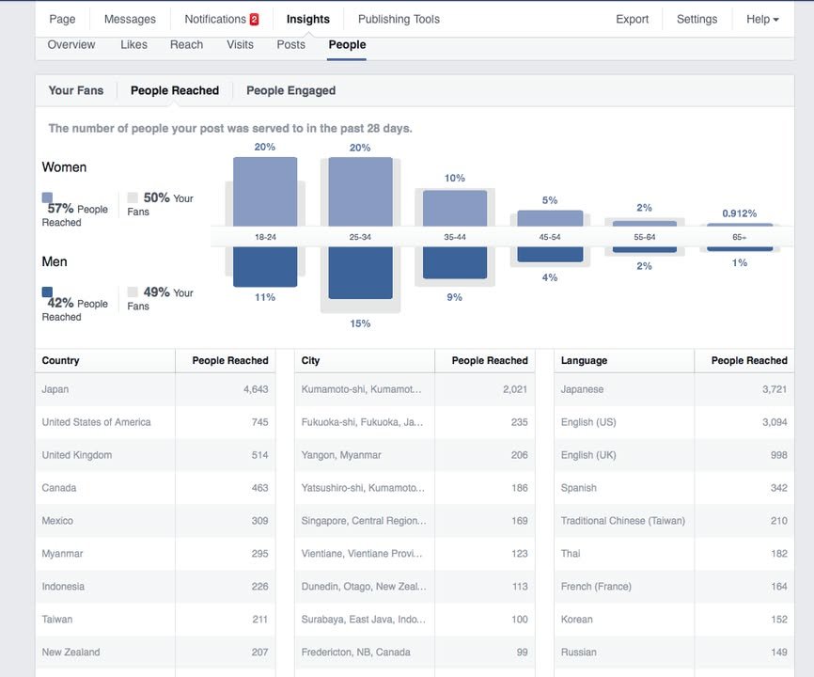The width and height of the screenshot is (814, 677).
Task: Click the men 25-34 bar
Action: point(360,273)
